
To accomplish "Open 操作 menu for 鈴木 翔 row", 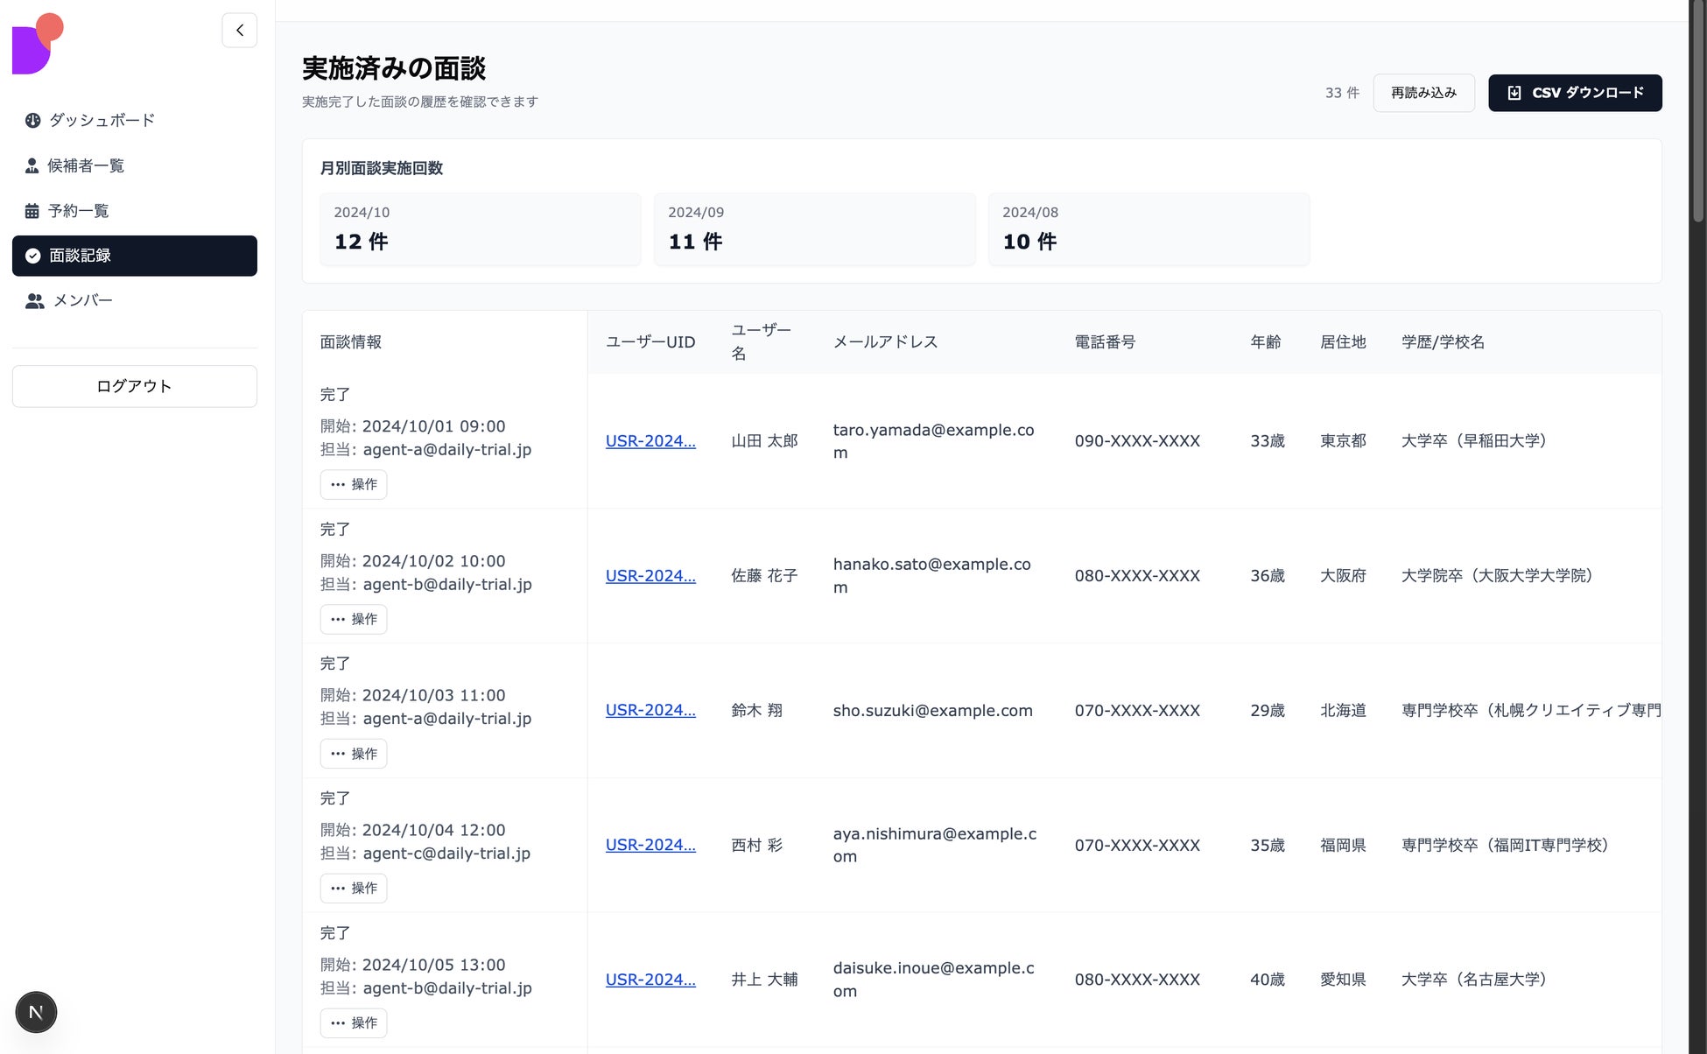I will (354, 754).
